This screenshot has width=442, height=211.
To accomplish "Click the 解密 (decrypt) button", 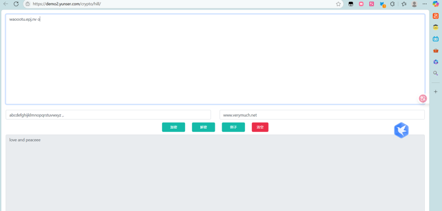I will (x=203, y=127).
